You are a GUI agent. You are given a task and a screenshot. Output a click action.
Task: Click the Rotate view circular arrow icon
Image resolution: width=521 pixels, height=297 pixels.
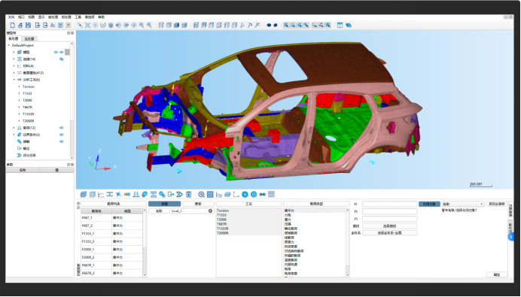point(103,26)
